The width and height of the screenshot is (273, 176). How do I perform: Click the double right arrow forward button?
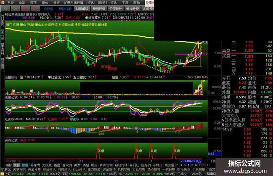coord(15,9)
